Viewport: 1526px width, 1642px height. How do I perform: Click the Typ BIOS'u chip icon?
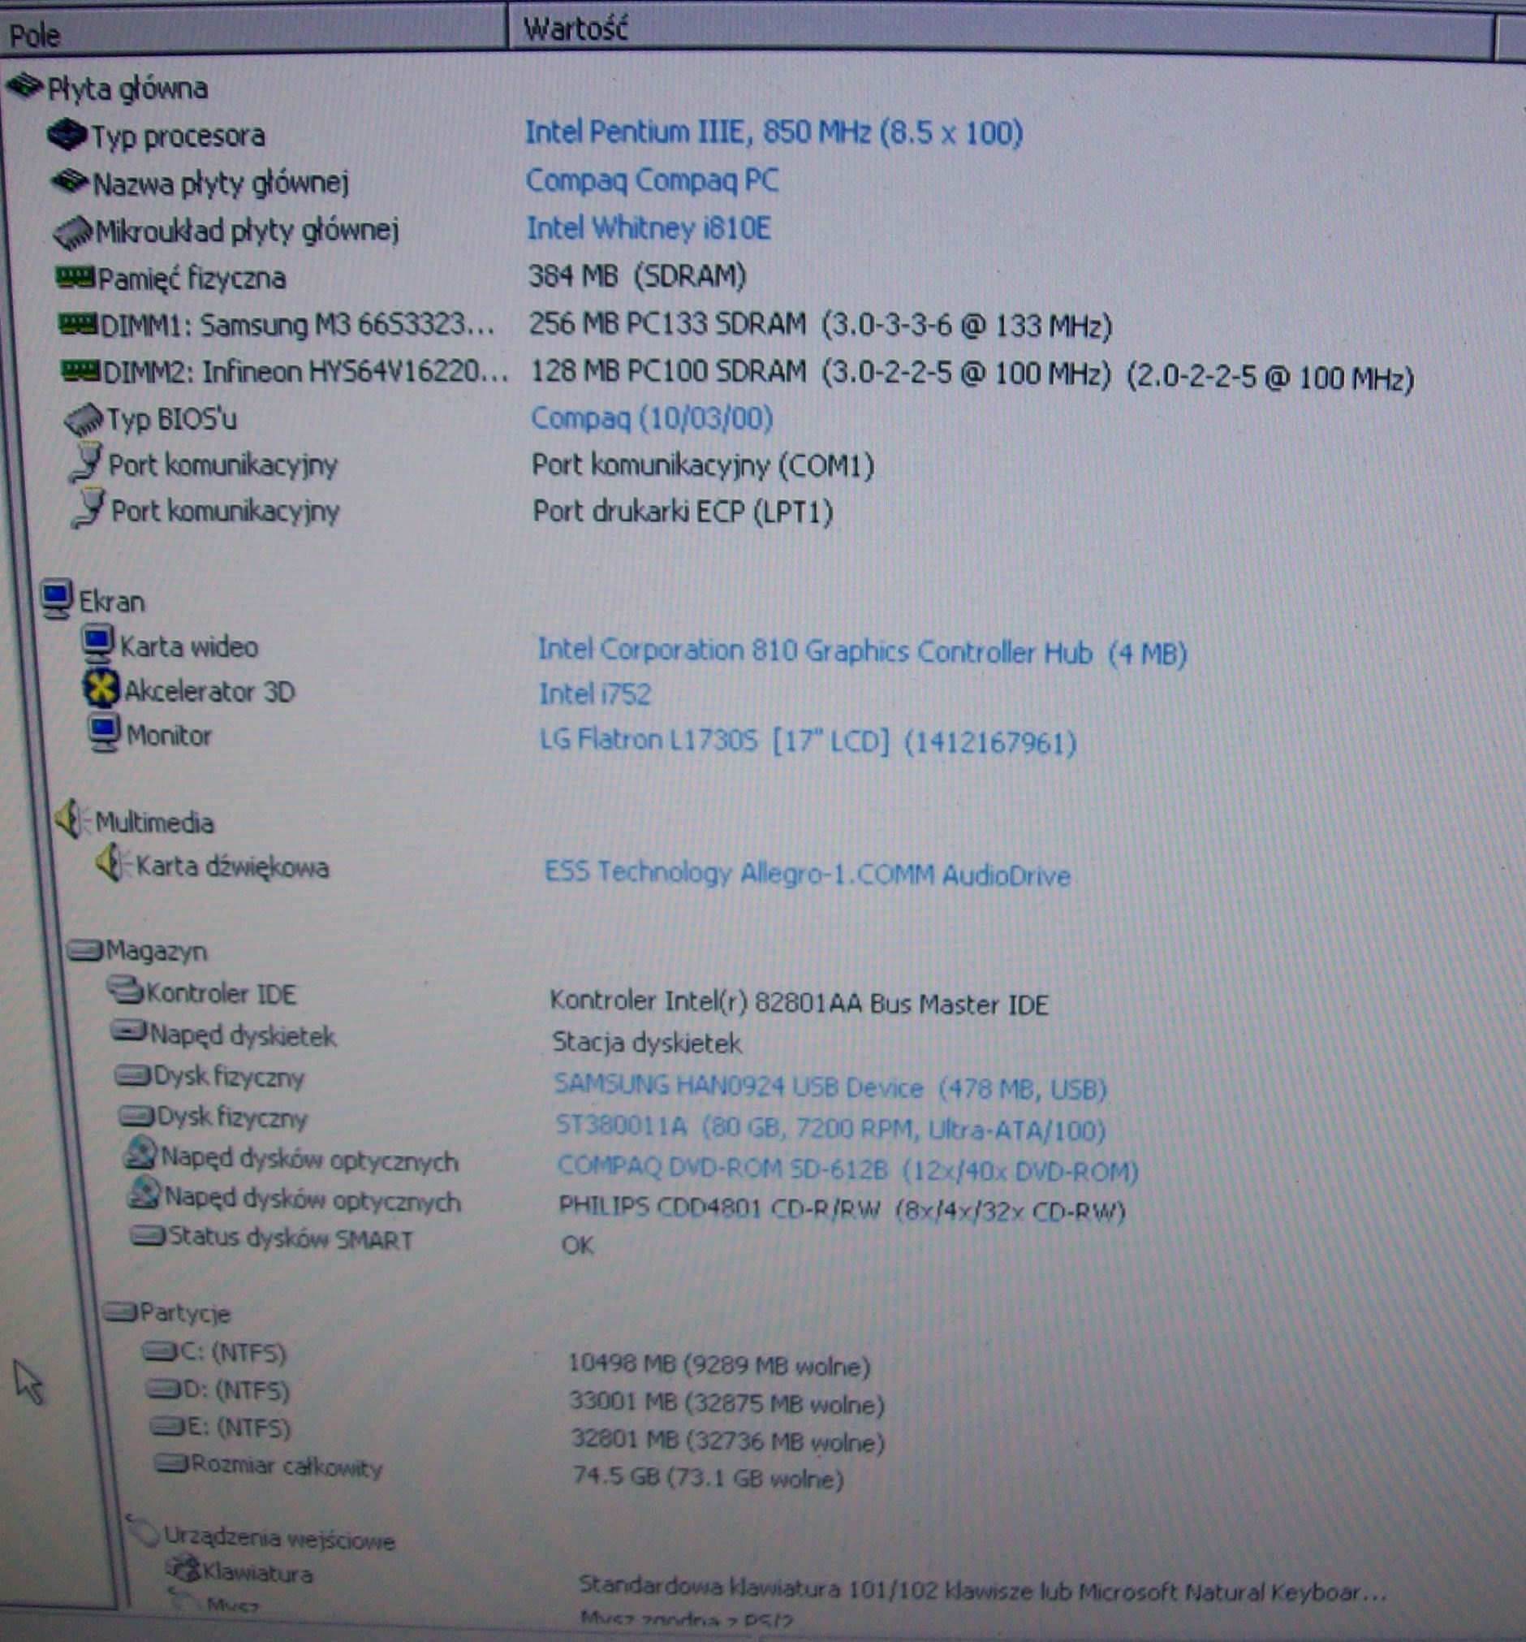pyautogui.click(x=84, y=419)
